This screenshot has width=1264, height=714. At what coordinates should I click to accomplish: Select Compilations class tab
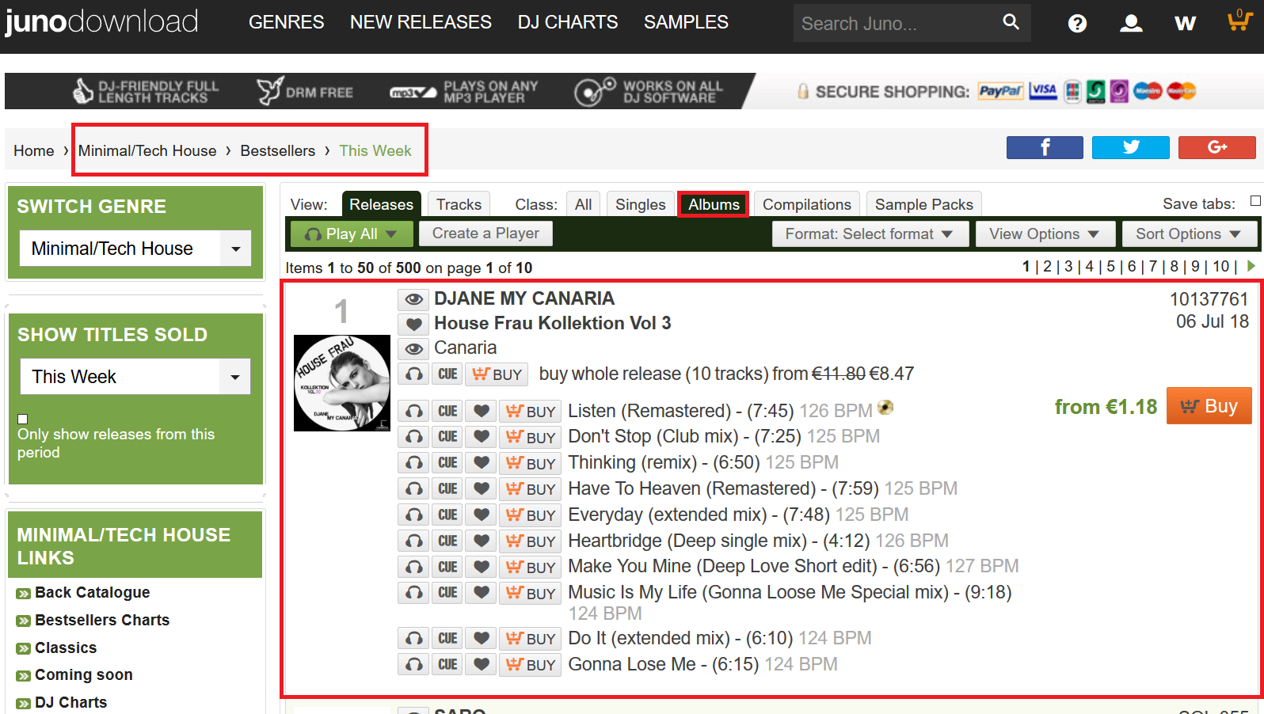tap(806, 204)
